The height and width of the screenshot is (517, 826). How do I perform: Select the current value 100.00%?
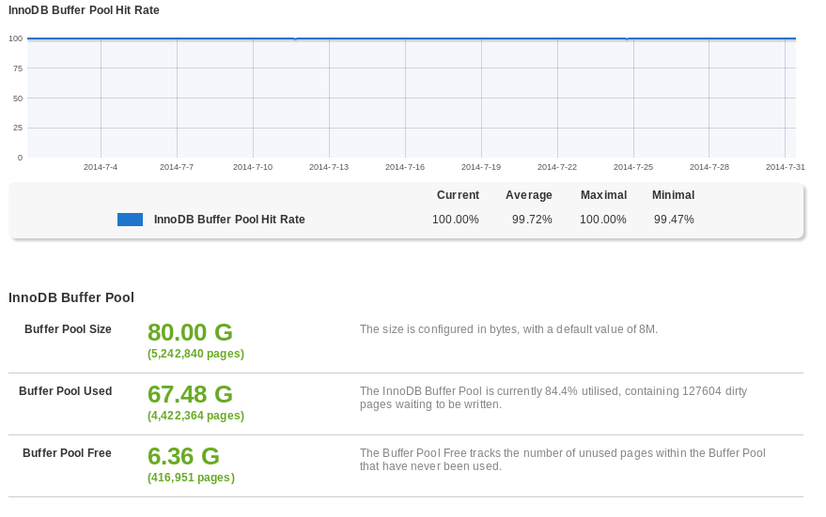coord(456,220)
